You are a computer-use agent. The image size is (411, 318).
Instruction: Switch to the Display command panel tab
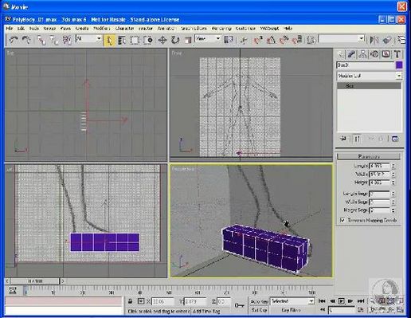click(x=386, y=54)
